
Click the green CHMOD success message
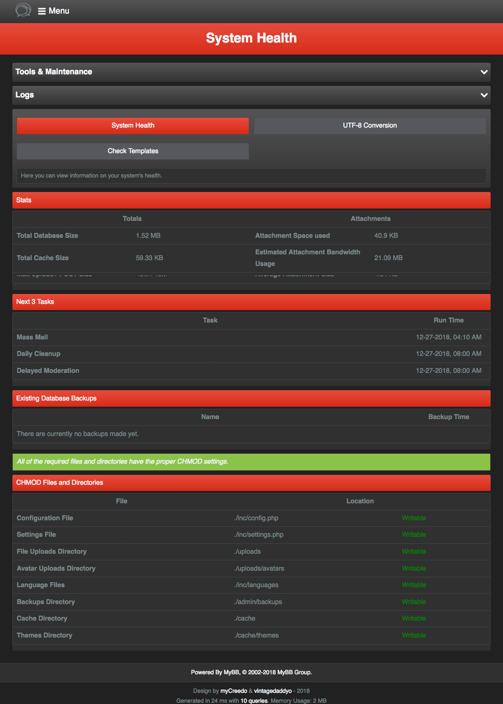[251, 462]
